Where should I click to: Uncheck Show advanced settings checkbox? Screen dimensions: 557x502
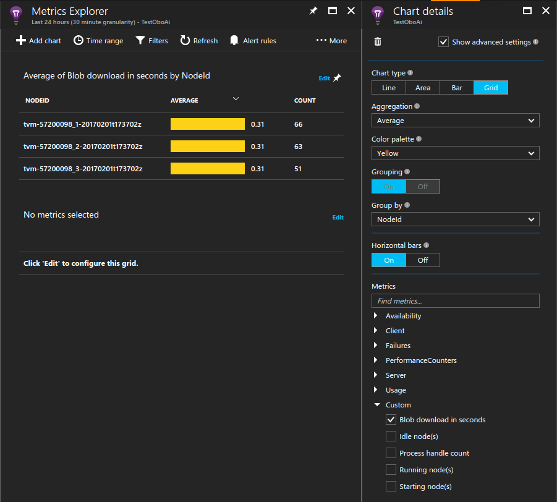coord(443,42)
